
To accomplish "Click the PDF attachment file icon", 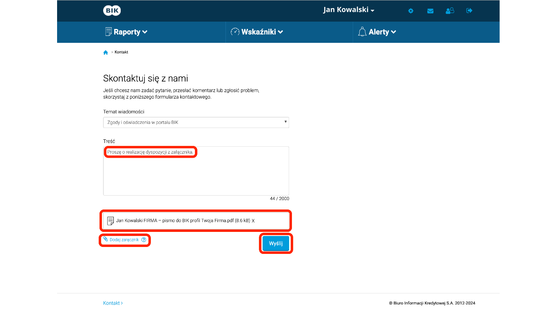I will [111, 221].
